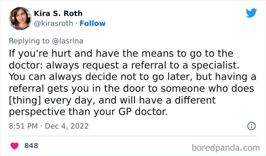Image resolution: width=266 pixels, height=156 pixels.
Task: Click the phrase 'GP doctor' in tweet
Action: pos(146,112)
